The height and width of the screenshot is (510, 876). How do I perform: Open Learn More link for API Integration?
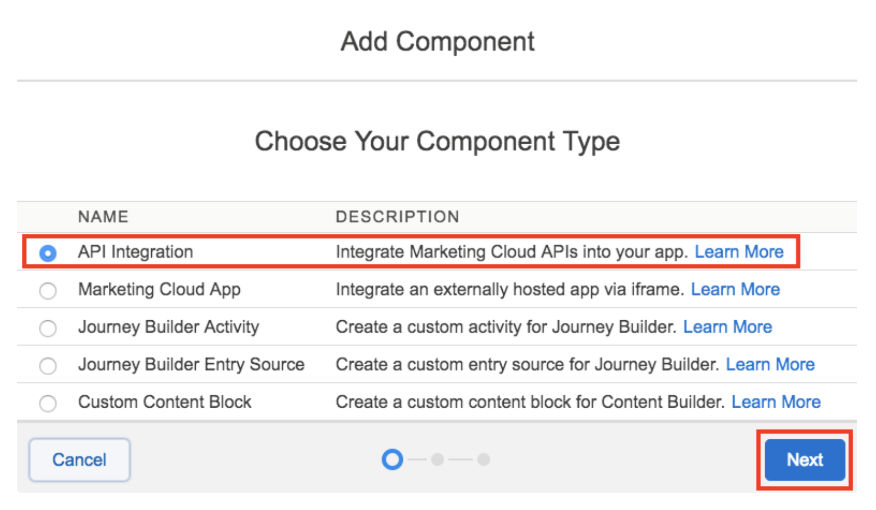tap(739, 252)
